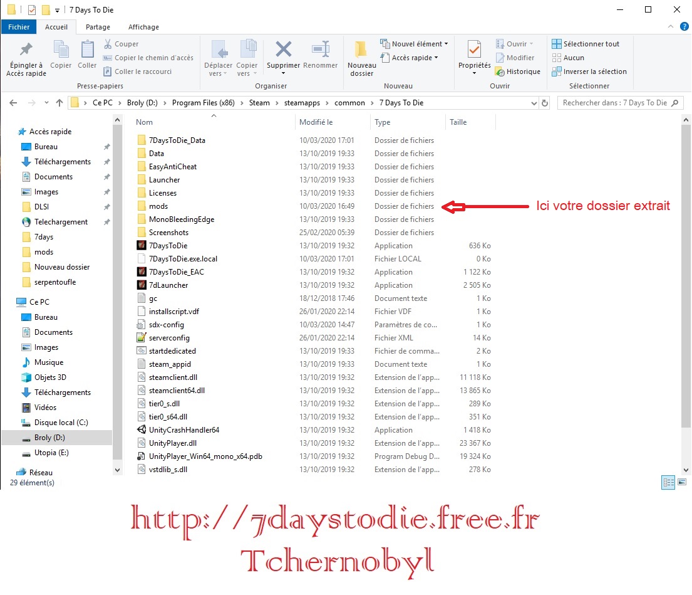Switch to the Partage ribbon tab
692x595 pixels.
coord(98,27)
